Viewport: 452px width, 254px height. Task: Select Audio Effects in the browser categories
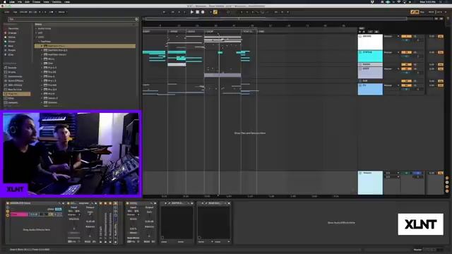(x=16, y=81)
